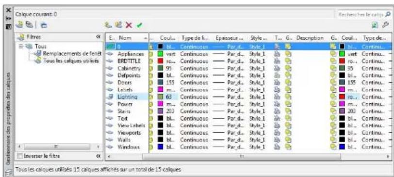Set current layer using the green checkmark
The height and width of the screenshot is (177, 394).
(139, 25)
